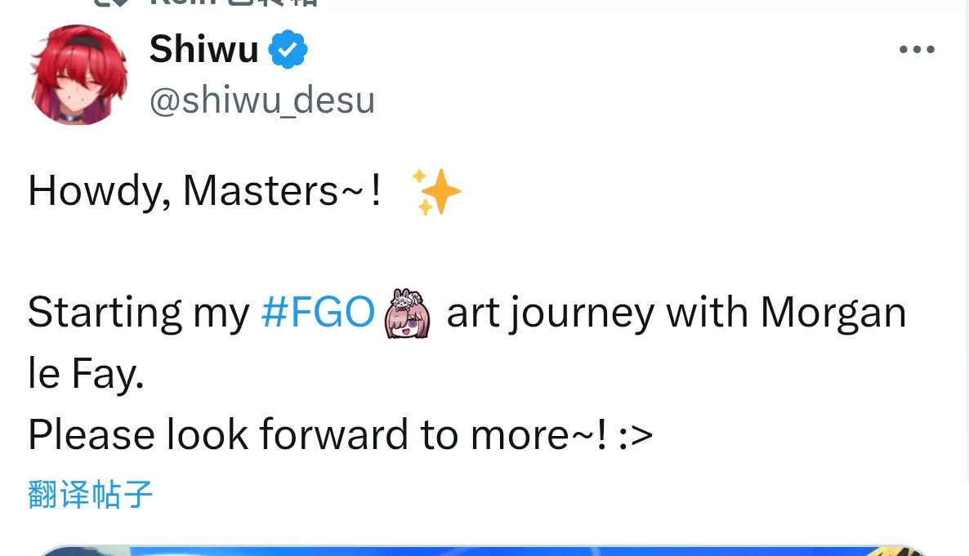This screenshot has width=969, height=556.
Task: Click the "Howdy, Masters~!" text
Action: pos(204,192)
